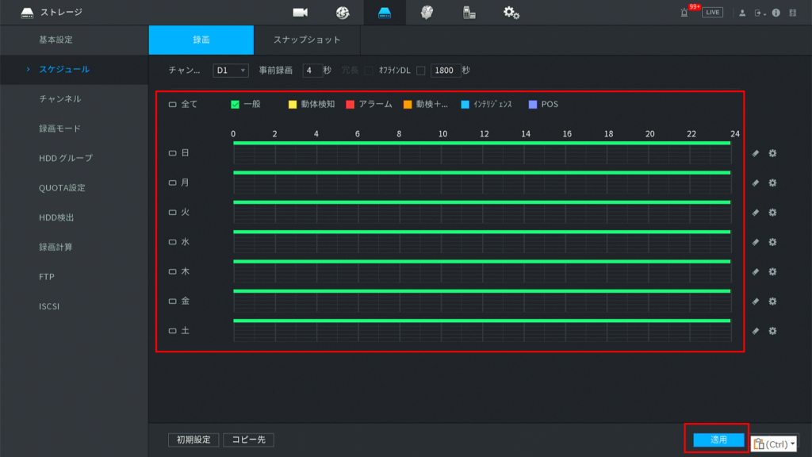This screenshot has height=457, width=812.
Task: Open the network globe icon in top bar
Action: 343,13
